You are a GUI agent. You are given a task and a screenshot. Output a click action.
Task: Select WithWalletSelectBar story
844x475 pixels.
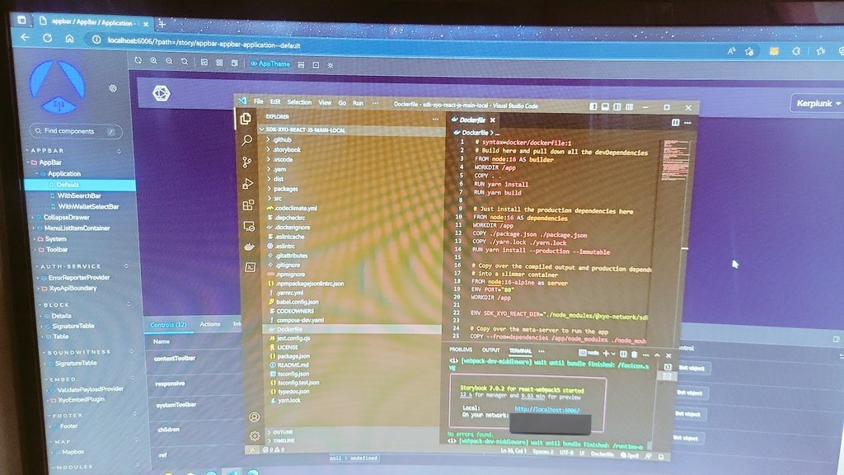tap(88, 206)
